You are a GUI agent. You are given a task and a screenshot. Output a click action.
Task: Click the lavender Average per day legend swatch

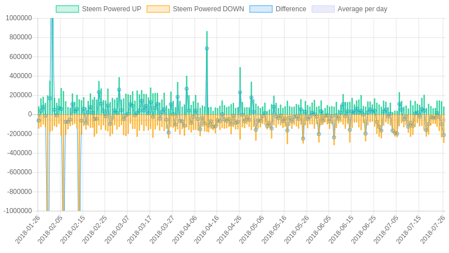[323, 9]
